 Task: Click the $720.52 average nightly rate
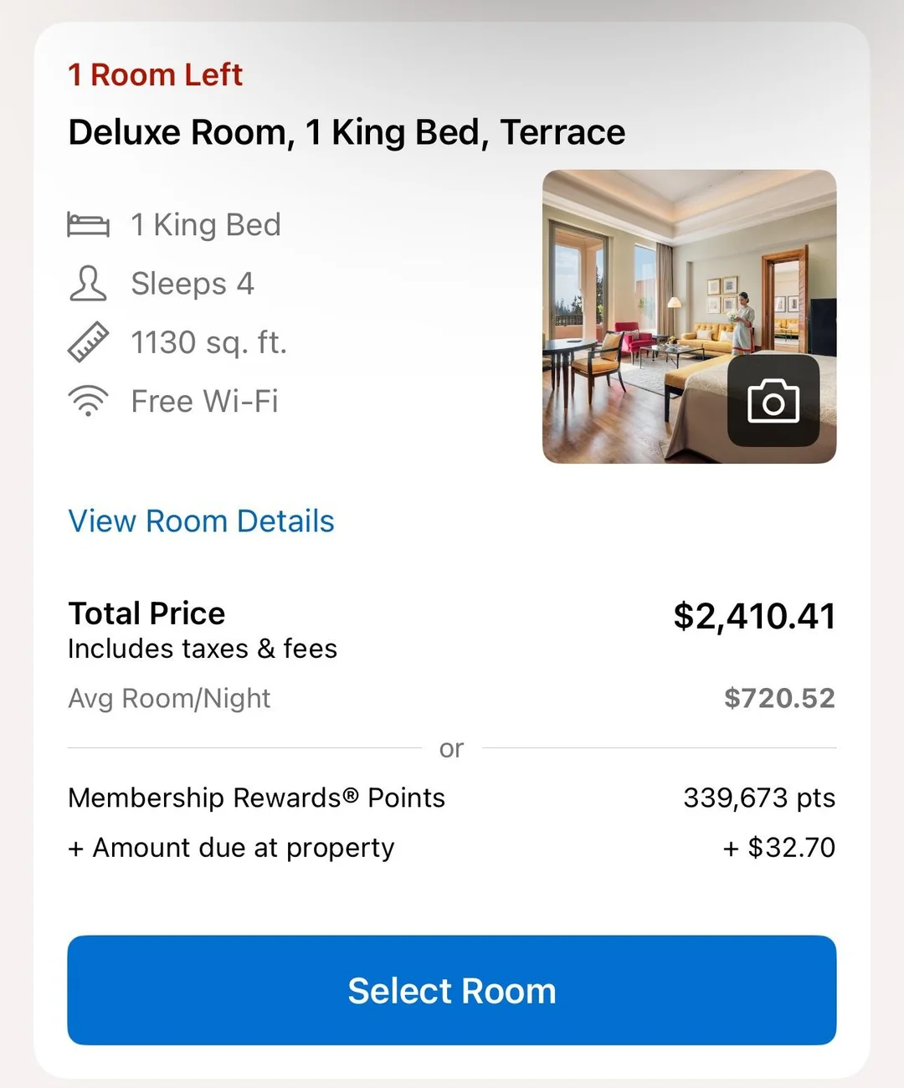(x=779, y=698)
